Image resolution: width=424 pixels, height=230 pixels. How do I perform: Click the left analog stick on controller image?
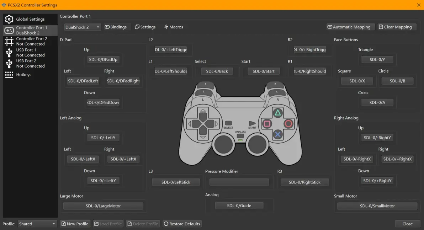[223, 144]
